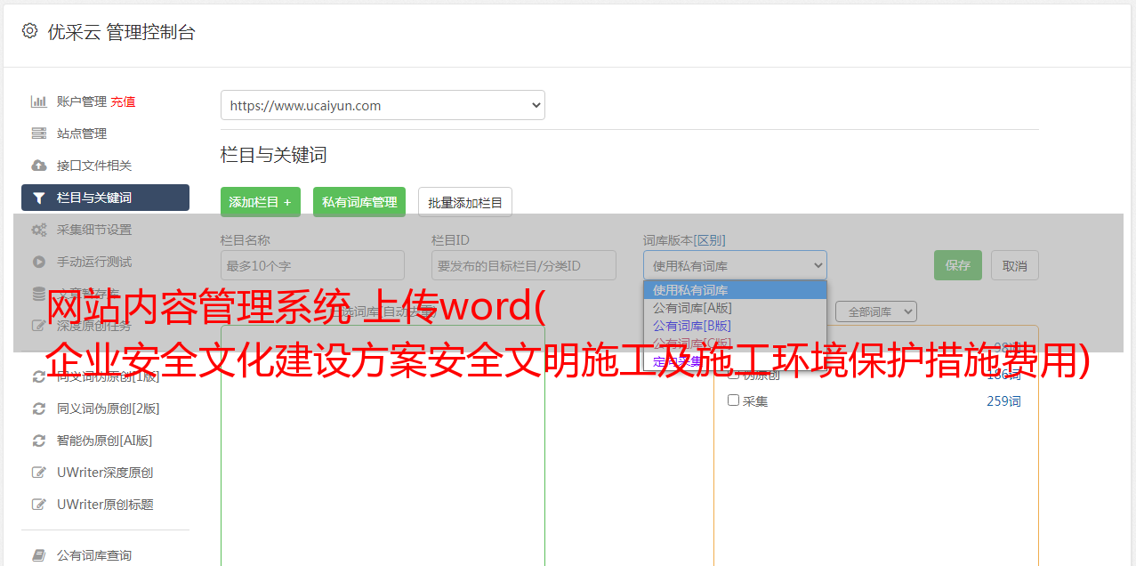The width and height of the screenshot is (1136, 566).
Task: Click the bar chart icon for 账户管理
Action: 39,101
